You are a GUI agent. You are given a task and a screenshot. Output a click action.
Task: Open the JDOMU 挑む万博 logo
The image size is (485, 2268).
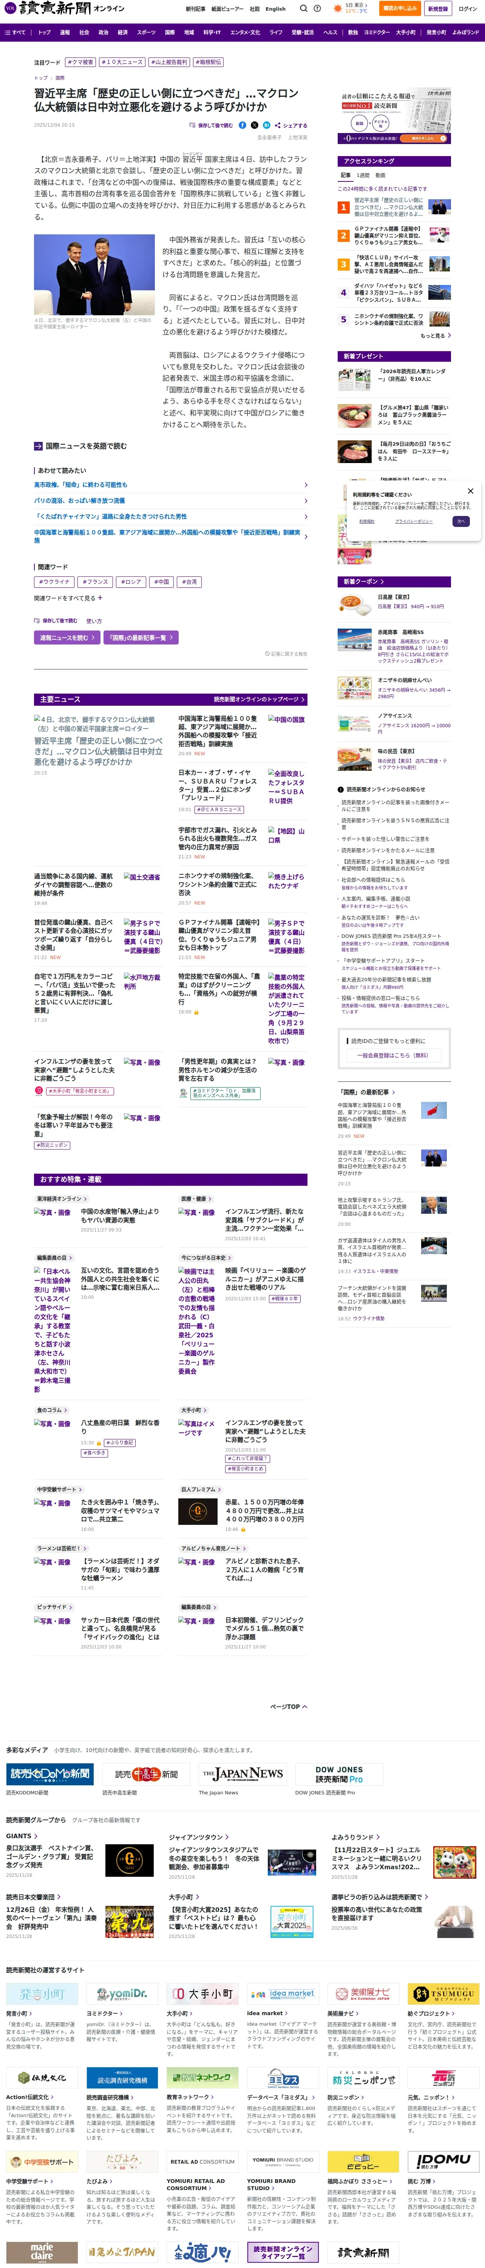pos(443,2161)
